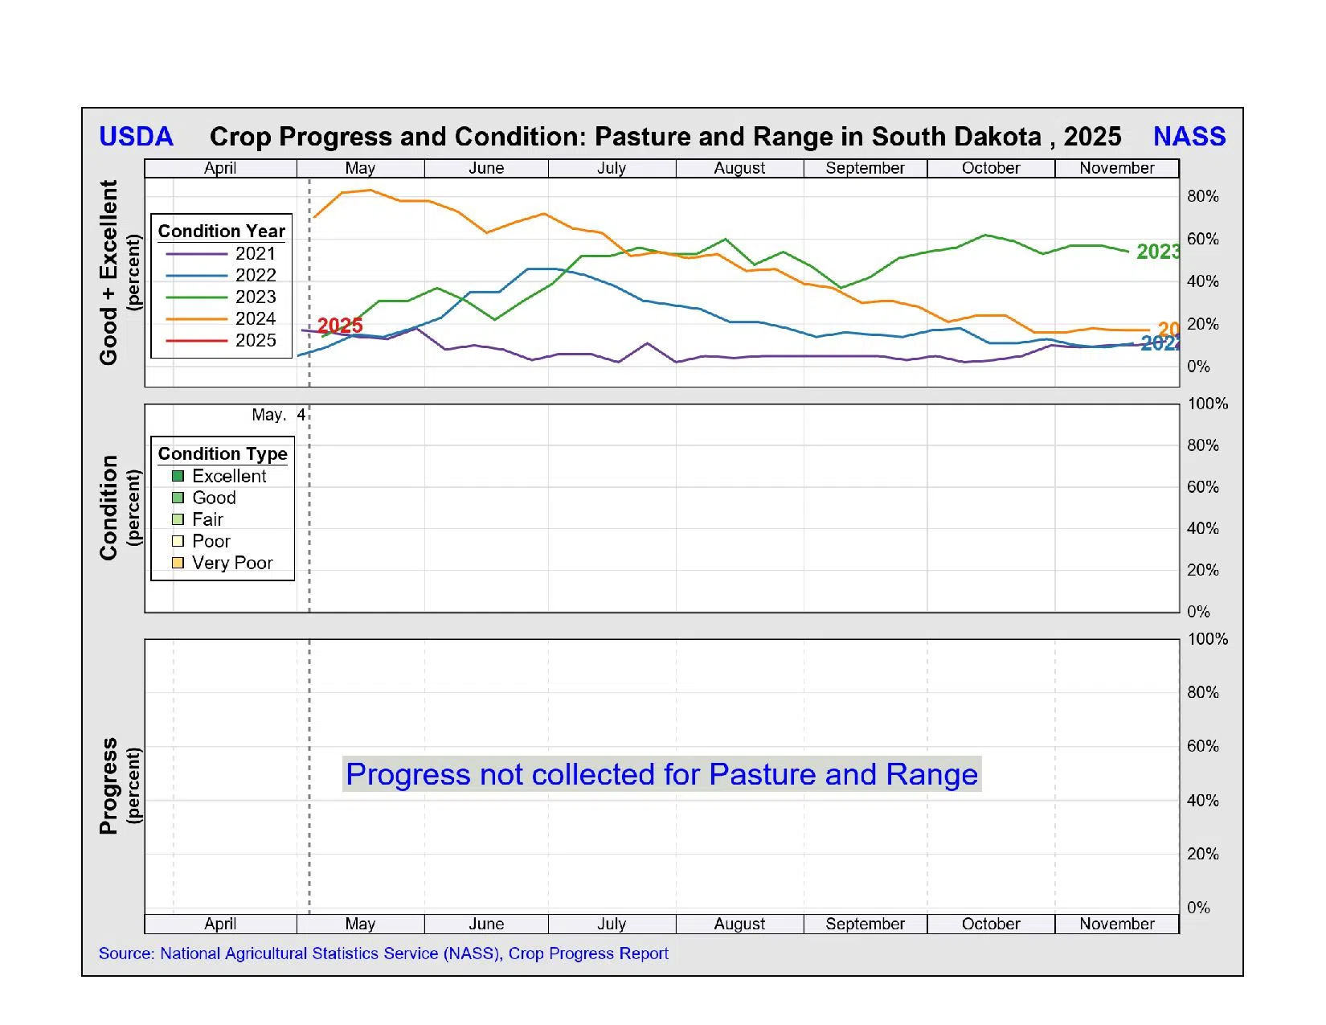Click the blue 2022 legend line
Viewport: 1326px width, 1025px height.
196,276
